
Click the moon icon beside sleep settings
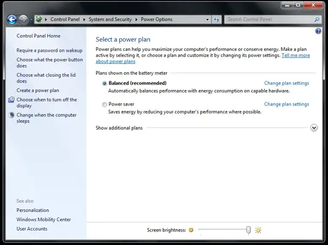click(x=12, y=115)
